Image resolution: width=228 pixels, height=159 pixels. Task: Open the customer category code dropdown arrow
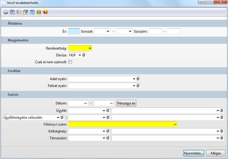(x=104, y=118)
